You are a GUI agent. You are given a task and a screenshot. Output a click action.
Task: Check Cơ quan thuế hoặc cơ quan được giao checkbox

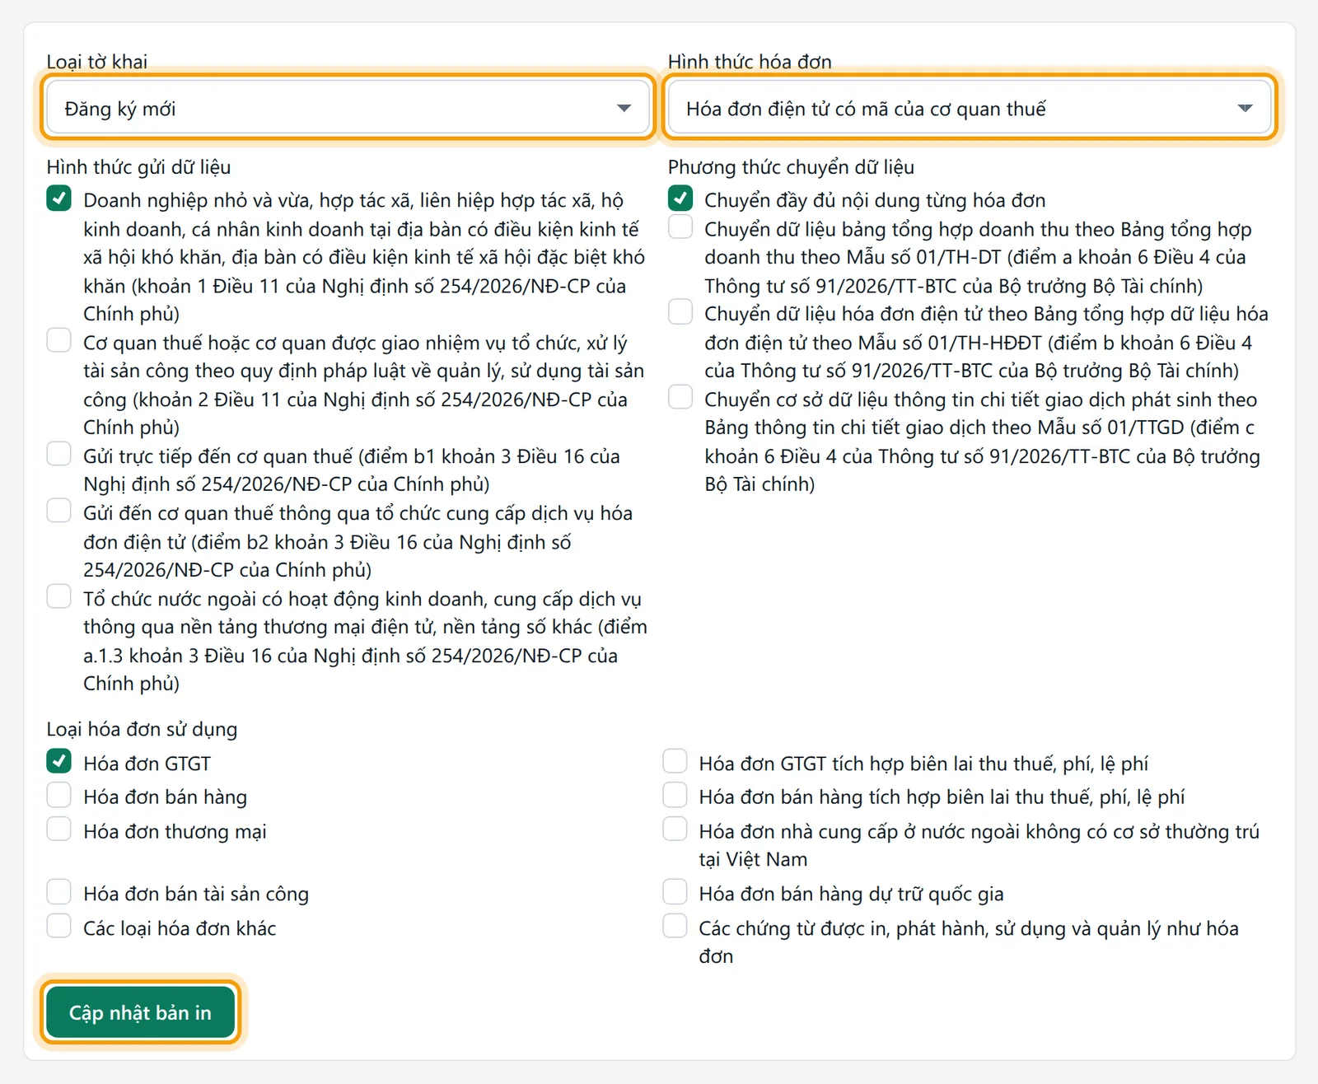pos(58,340)
